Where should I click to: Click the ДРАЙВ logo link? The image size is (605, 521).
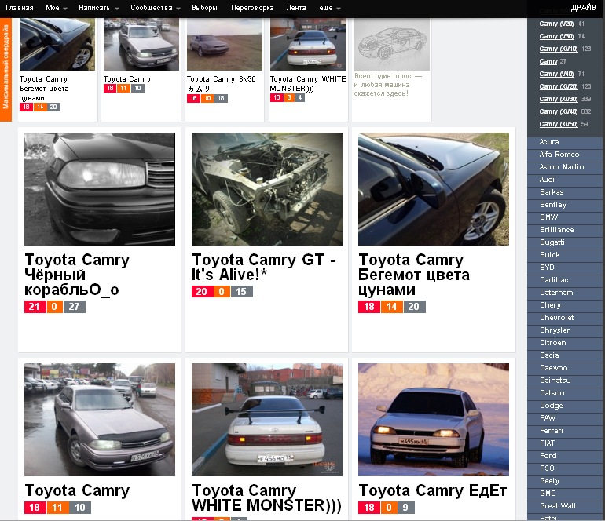[583, 8]
